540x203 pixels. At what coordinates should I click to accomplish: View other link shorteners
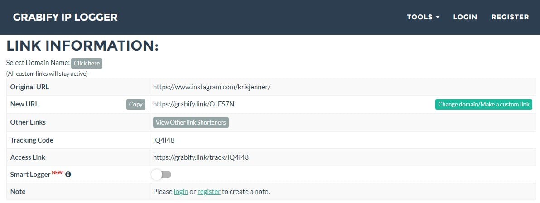[191, 122]
